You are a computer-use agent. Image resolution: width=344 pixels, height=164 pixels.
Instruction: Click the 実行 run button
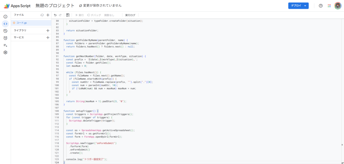(x=80, y=15)
